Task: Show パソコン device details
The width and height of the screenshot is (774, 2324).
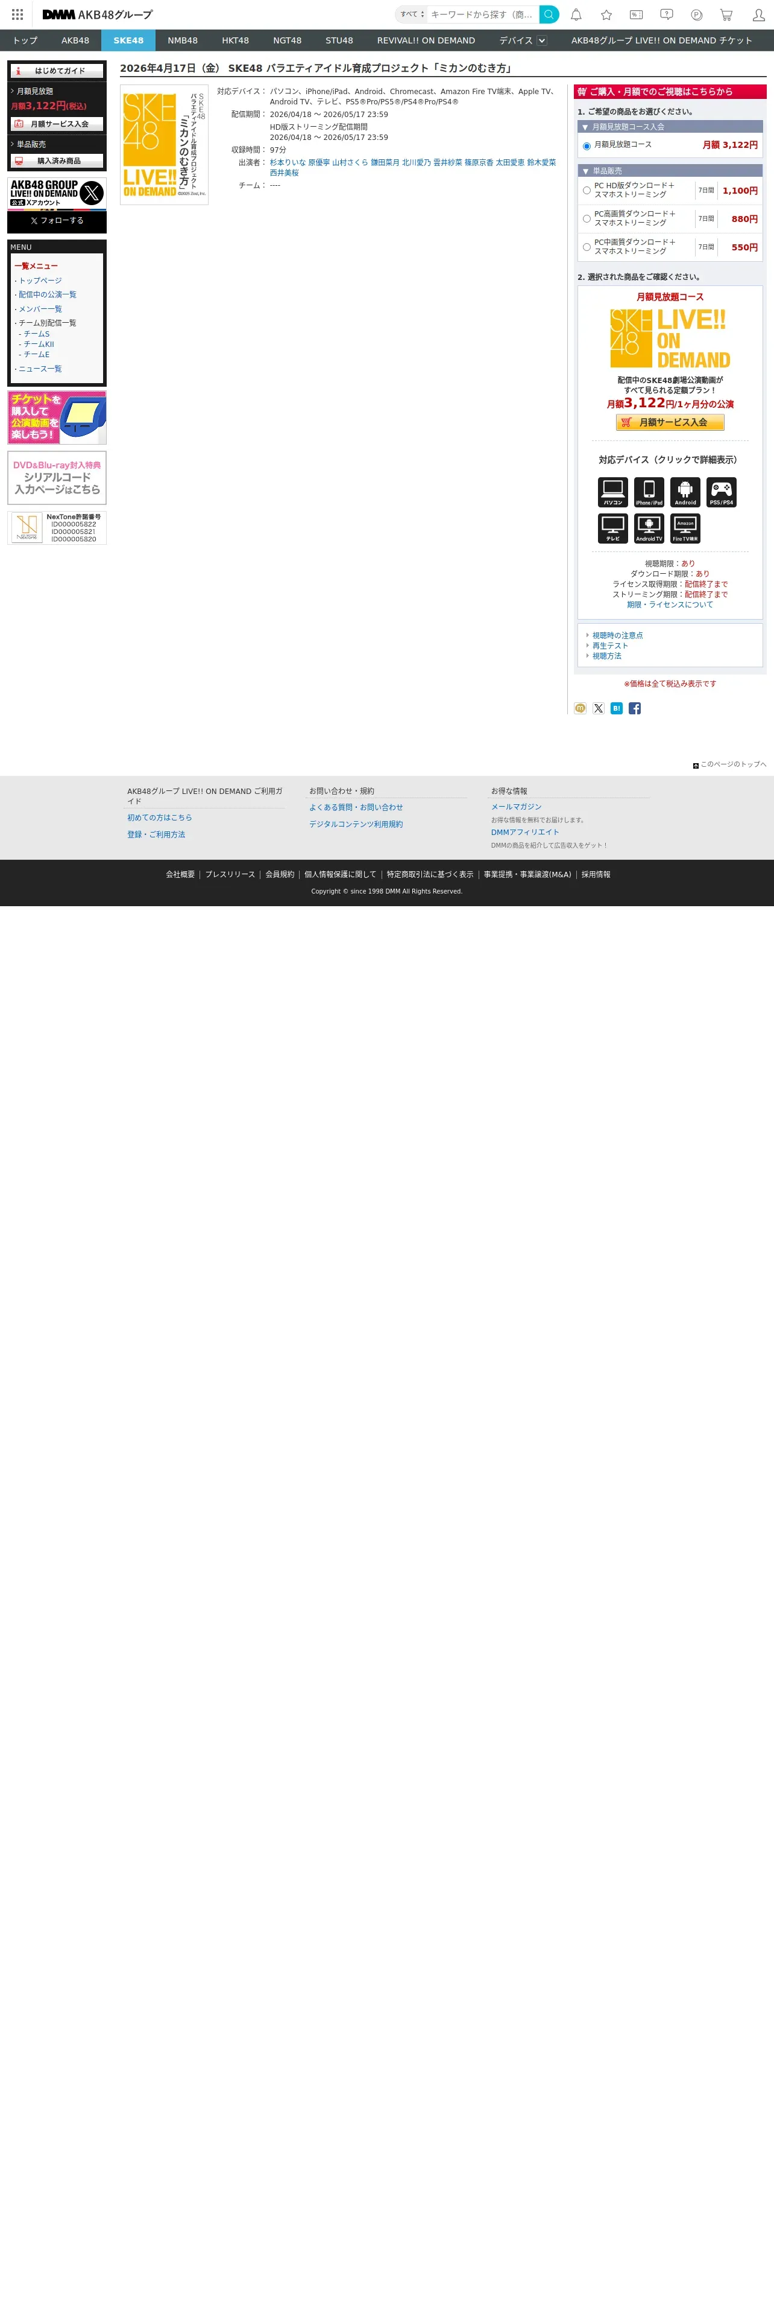Action: point(612,492)
